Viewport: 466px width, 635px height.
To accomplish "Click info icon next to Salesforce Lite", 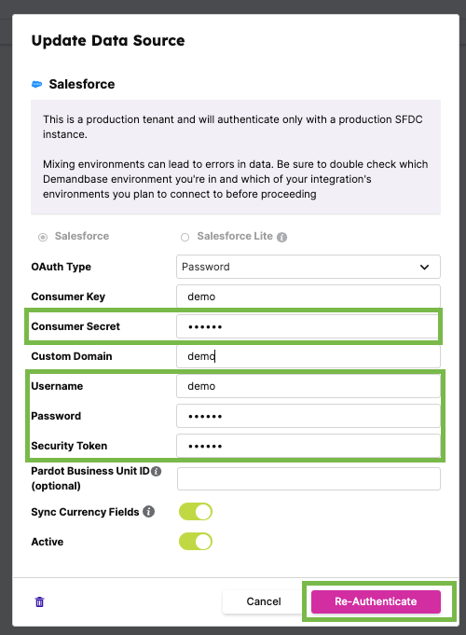I will click(281, 238).
